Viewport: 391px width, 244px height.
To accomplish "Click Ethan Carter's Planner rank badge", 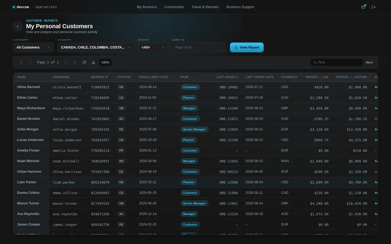I will [x=189, y=98].
